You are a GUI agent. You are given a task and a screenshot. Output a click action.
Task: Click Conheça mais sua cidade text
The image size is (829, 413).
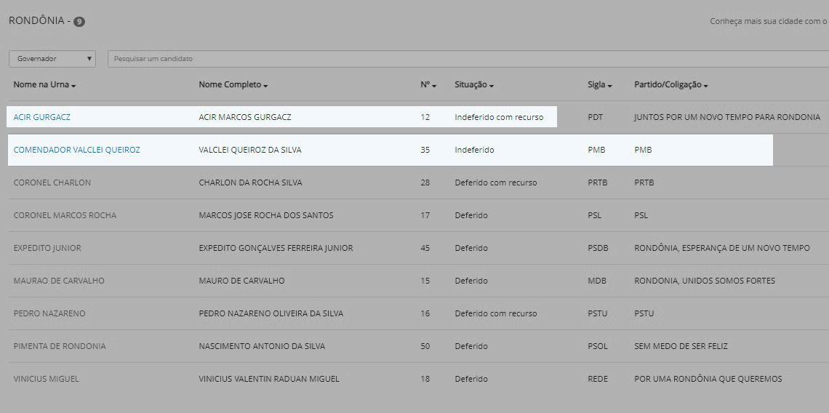pos(769,22)
